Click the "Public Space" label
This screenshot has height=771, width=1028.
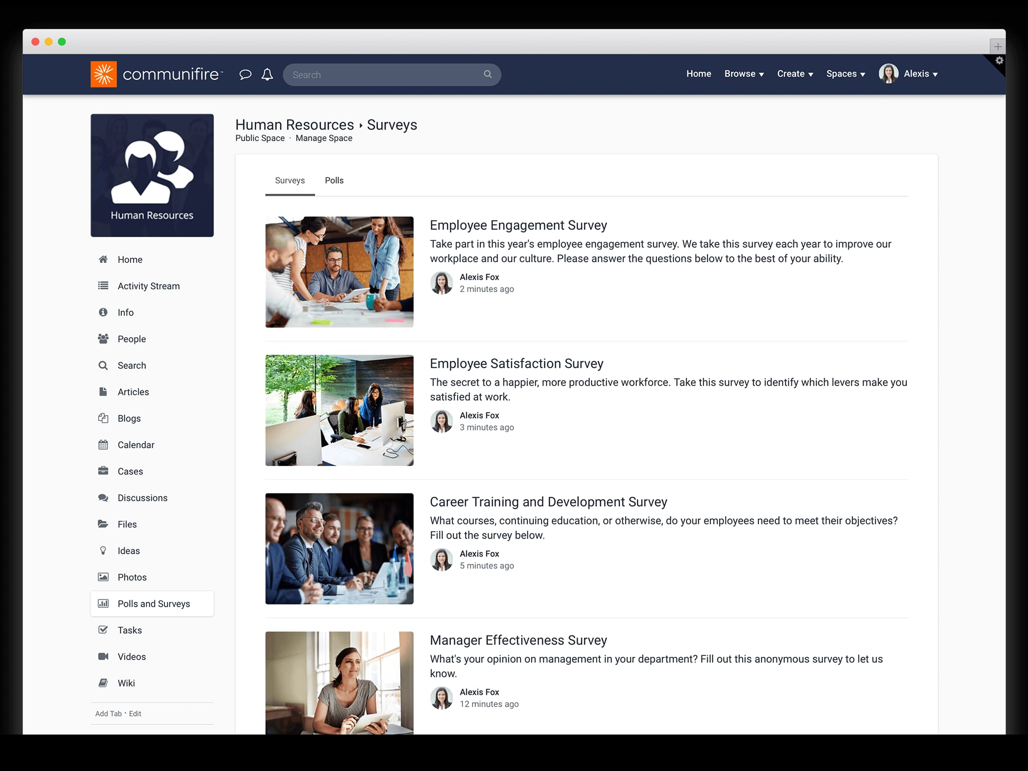[x=260, y=138]
